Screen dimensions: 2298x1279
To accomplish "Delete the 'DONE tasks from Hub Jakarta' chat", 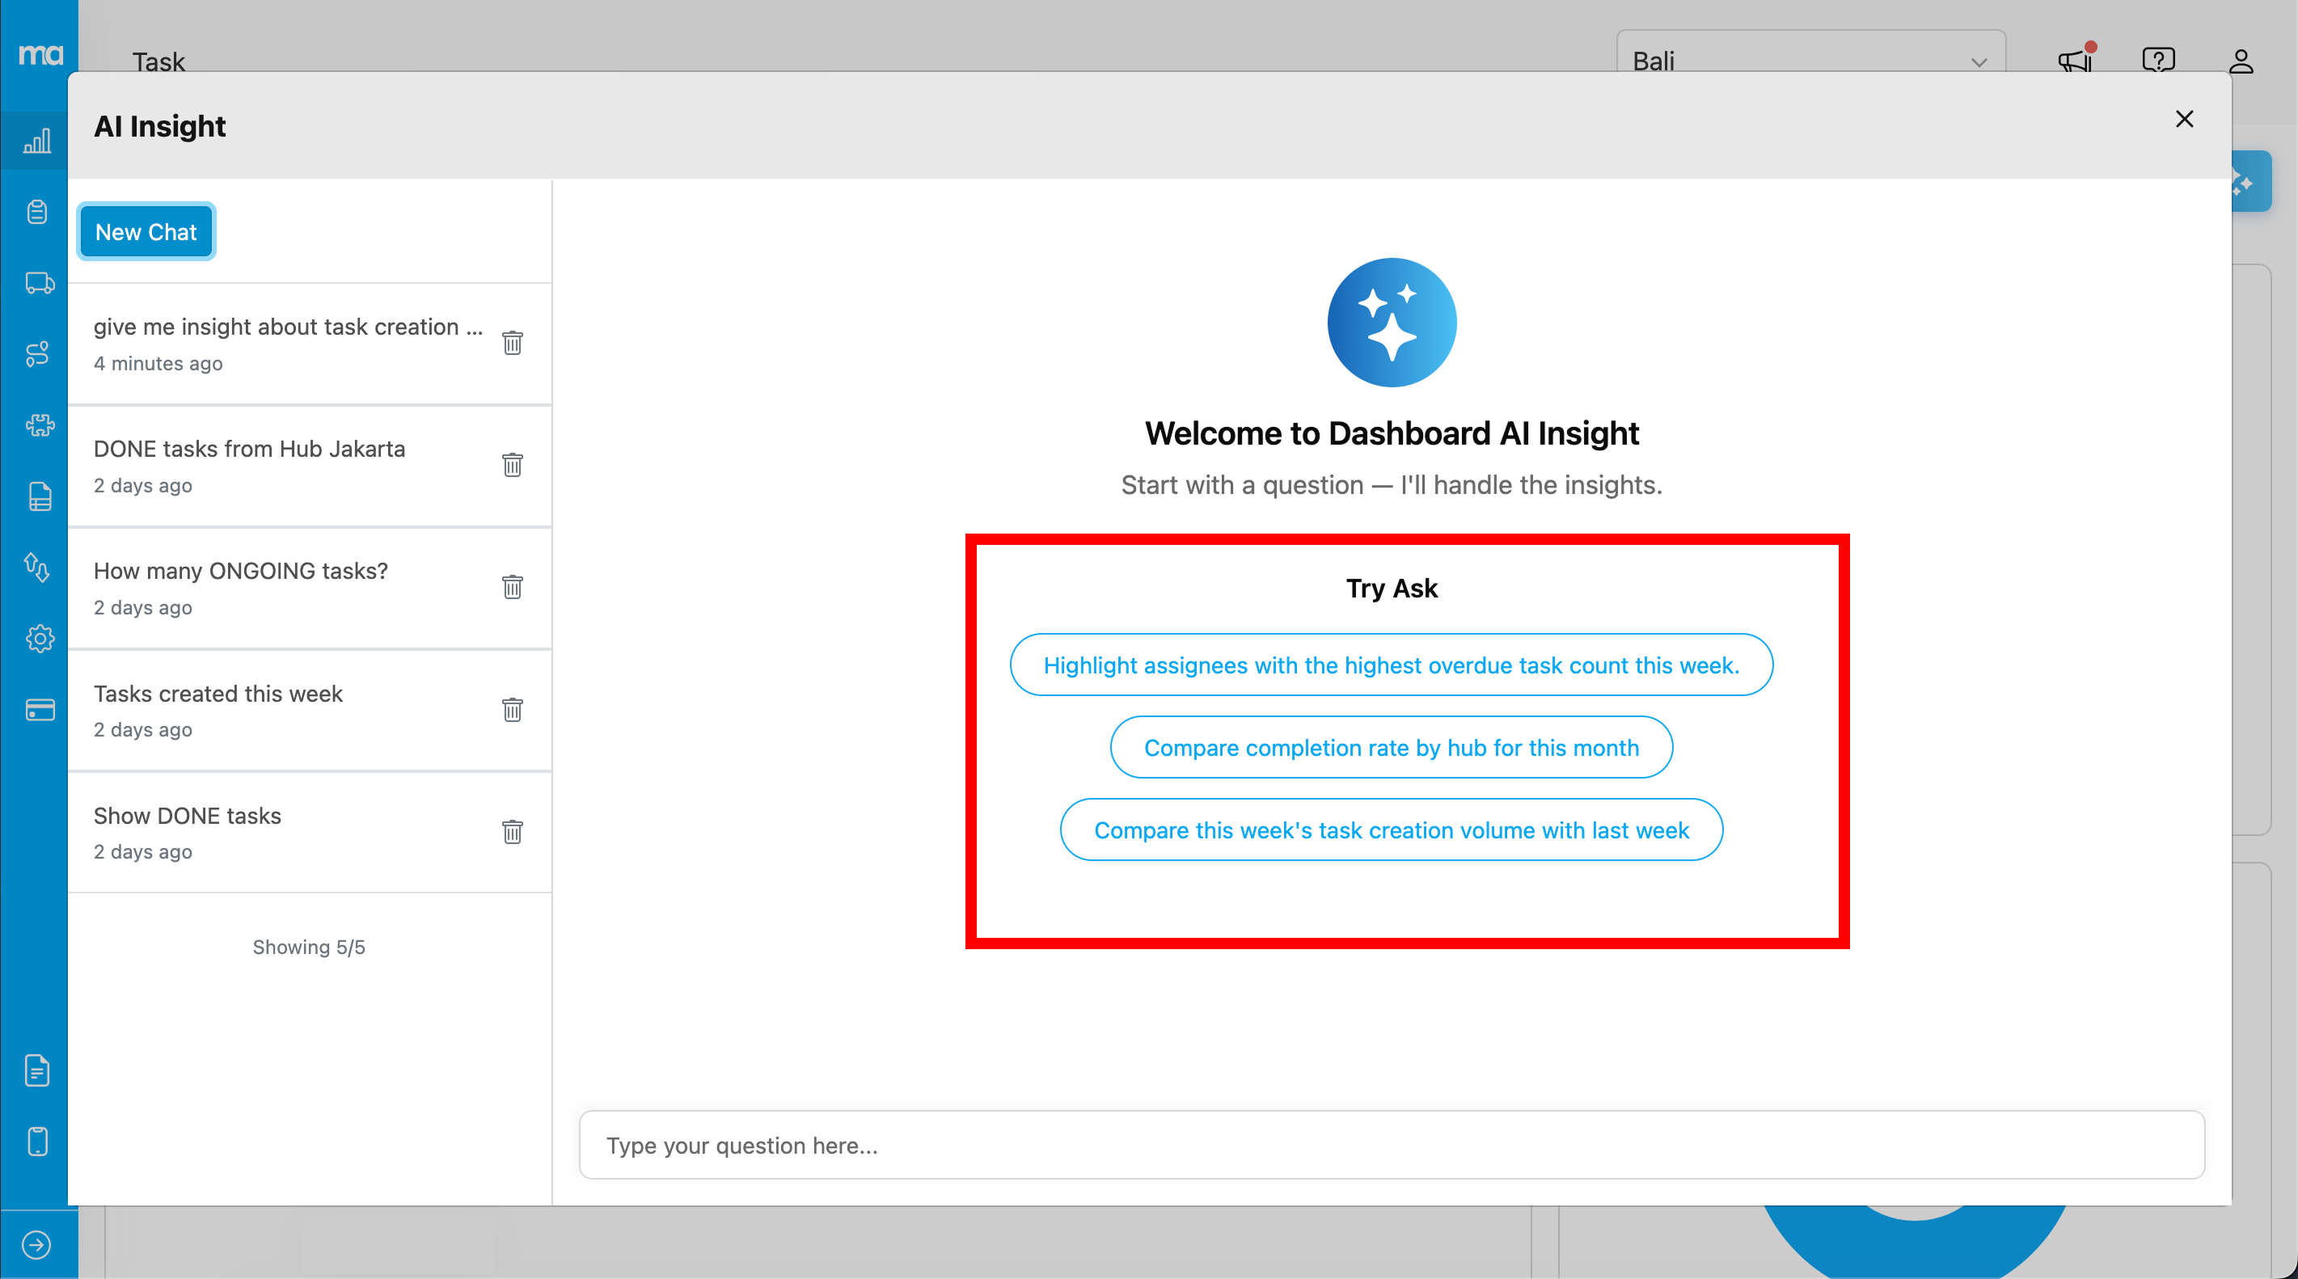I will [512, 466].
